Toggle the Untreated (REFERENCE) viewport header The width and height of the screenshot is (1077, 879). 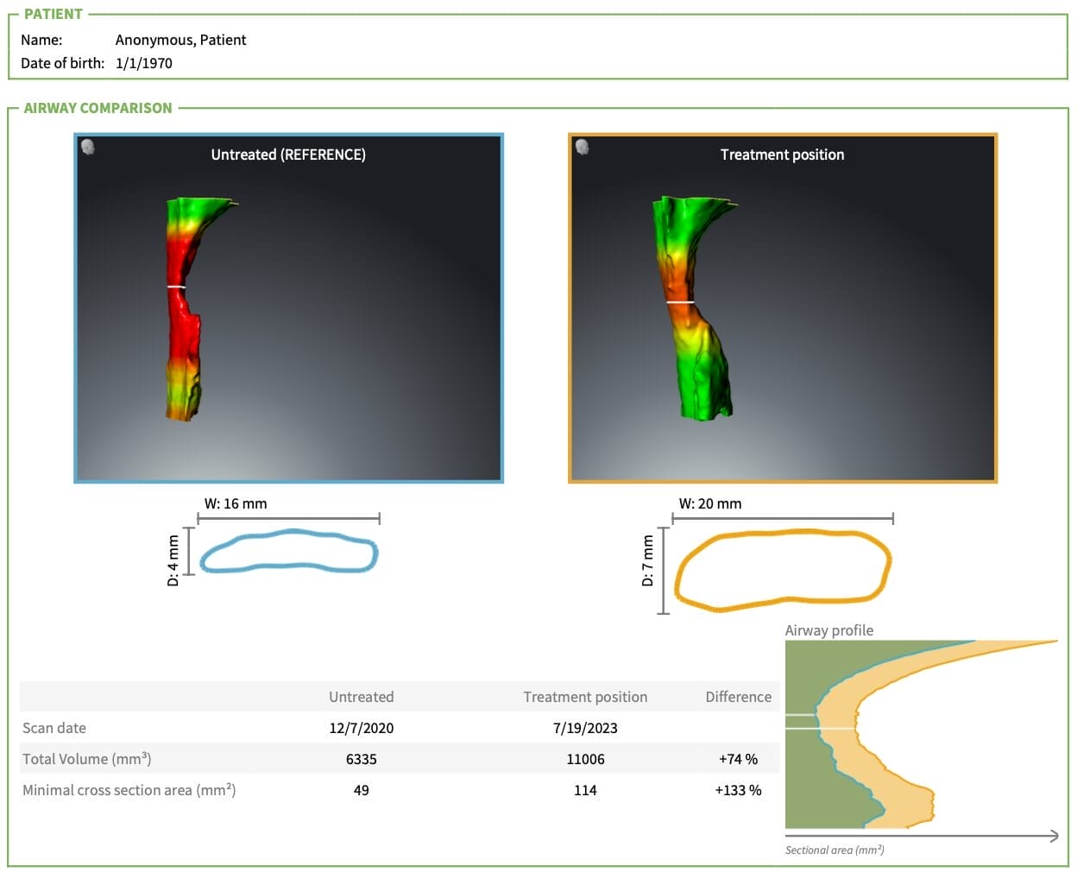point(288,155)
